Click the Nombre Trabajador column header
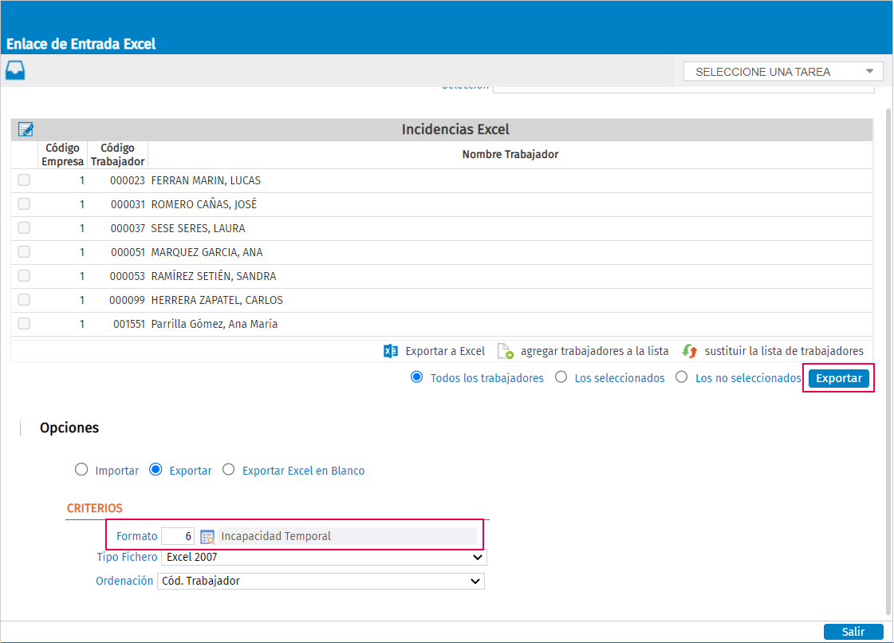 510,155
